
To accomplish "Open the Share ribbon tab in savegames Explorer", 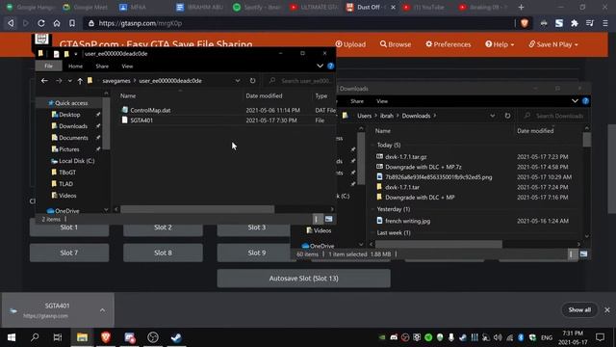I will coord(102,67).
